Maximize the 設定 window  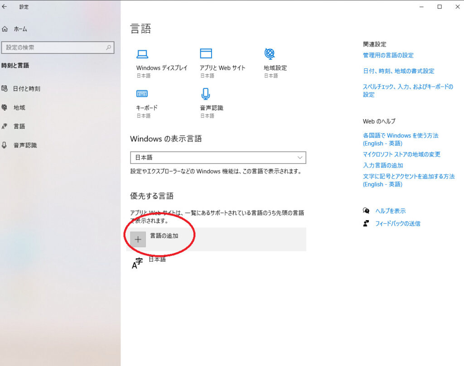point(440,7)
